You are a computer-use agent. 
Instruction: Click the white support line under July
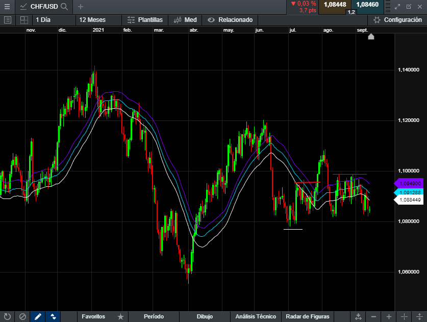(293, 229)
